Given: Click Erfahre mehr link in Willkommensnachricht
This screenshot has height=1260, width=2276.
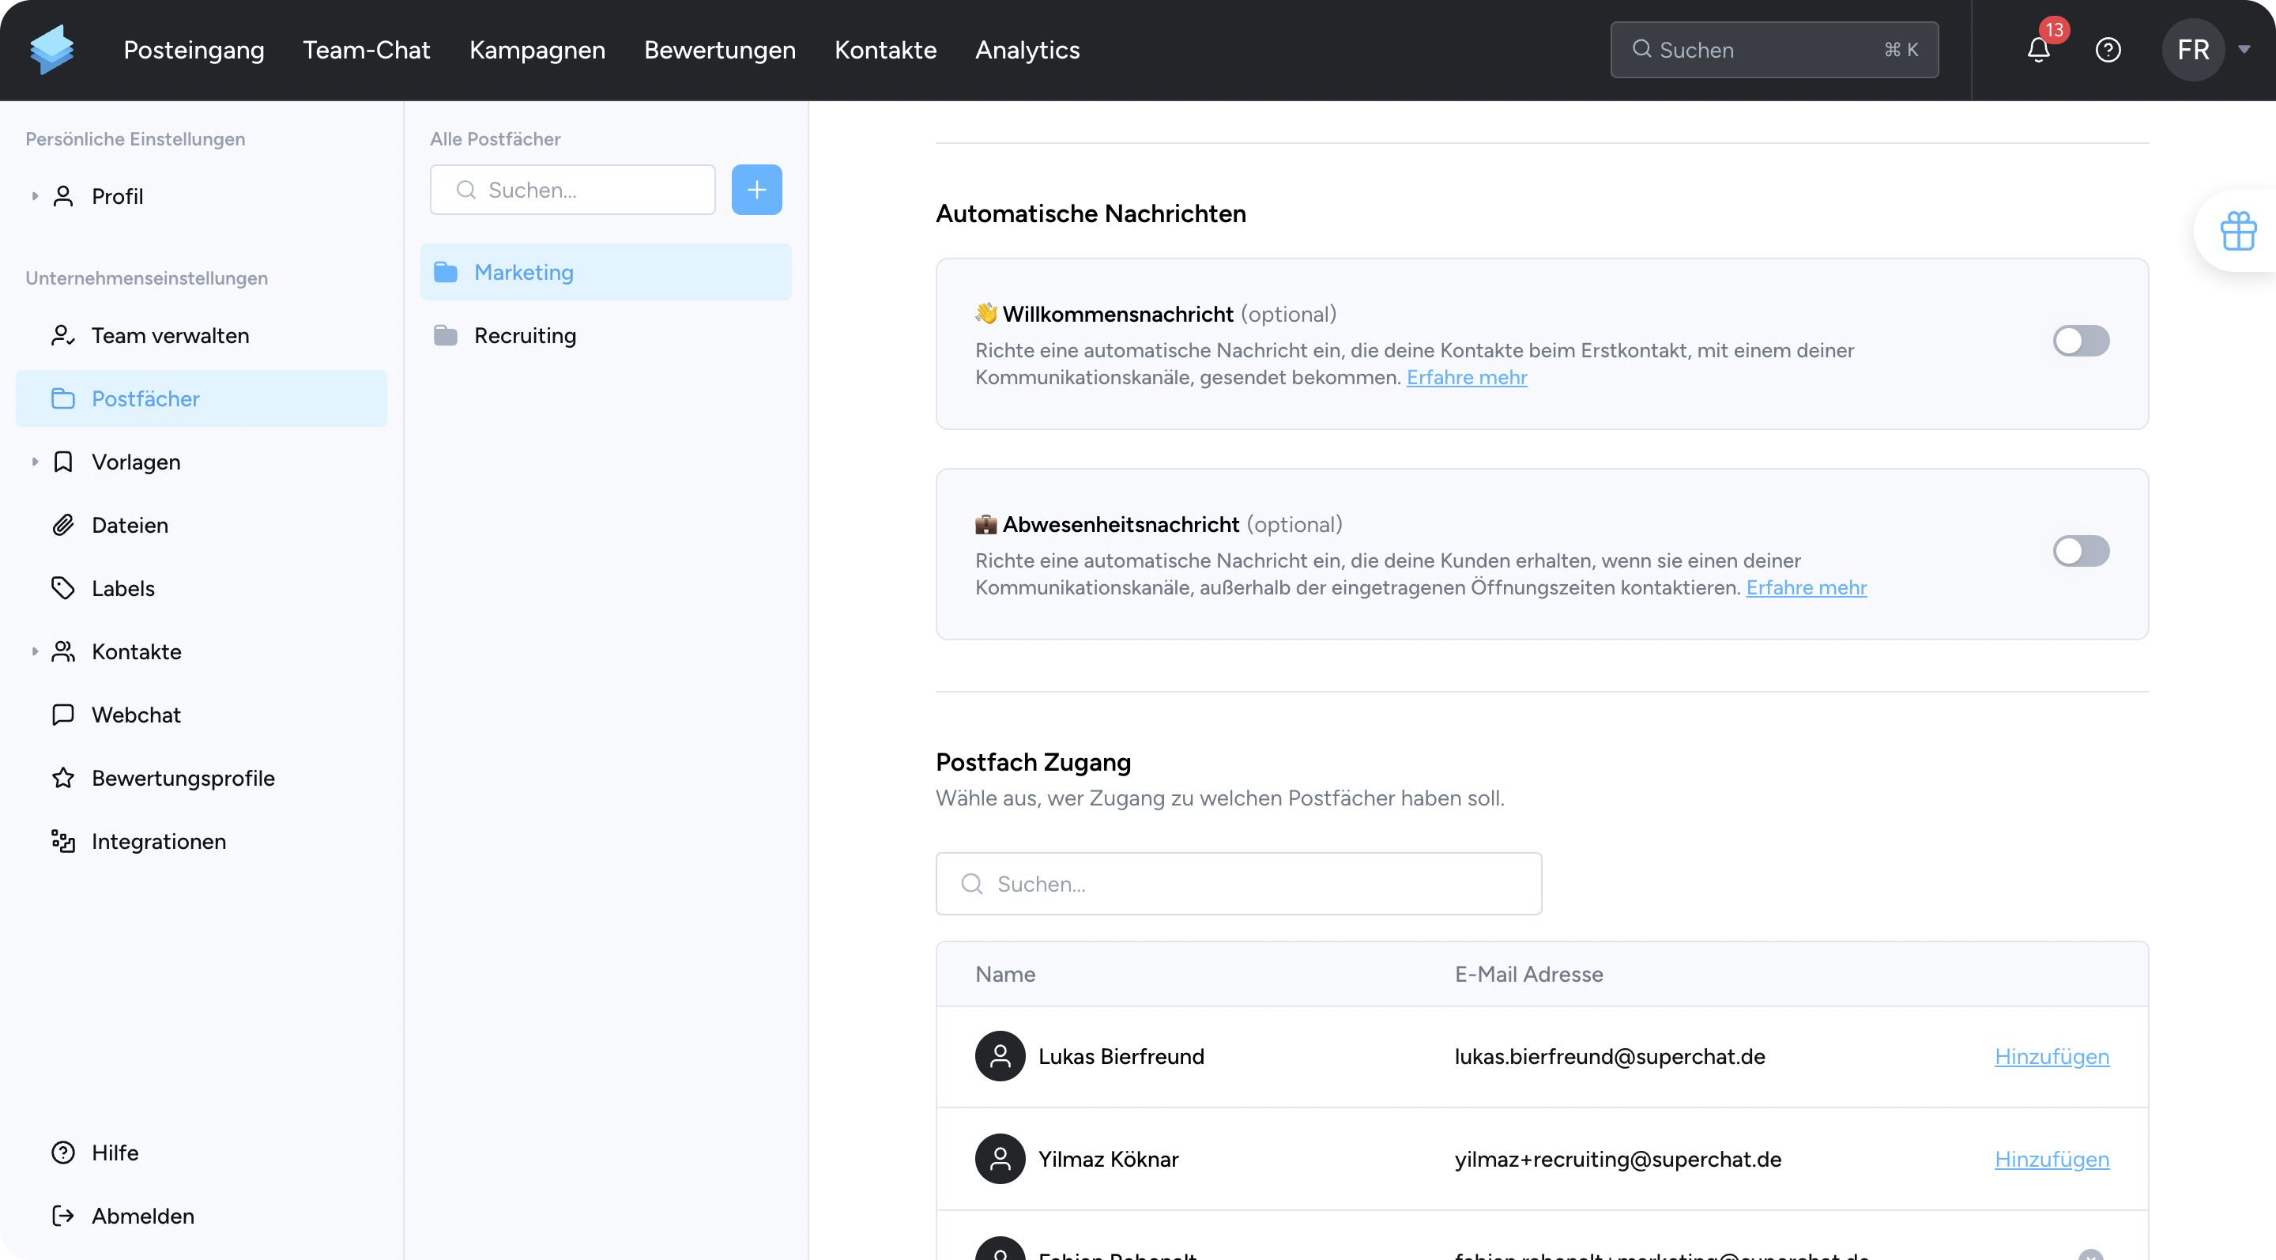Looking at the screenshot, I should click(x=1466, y=377).
